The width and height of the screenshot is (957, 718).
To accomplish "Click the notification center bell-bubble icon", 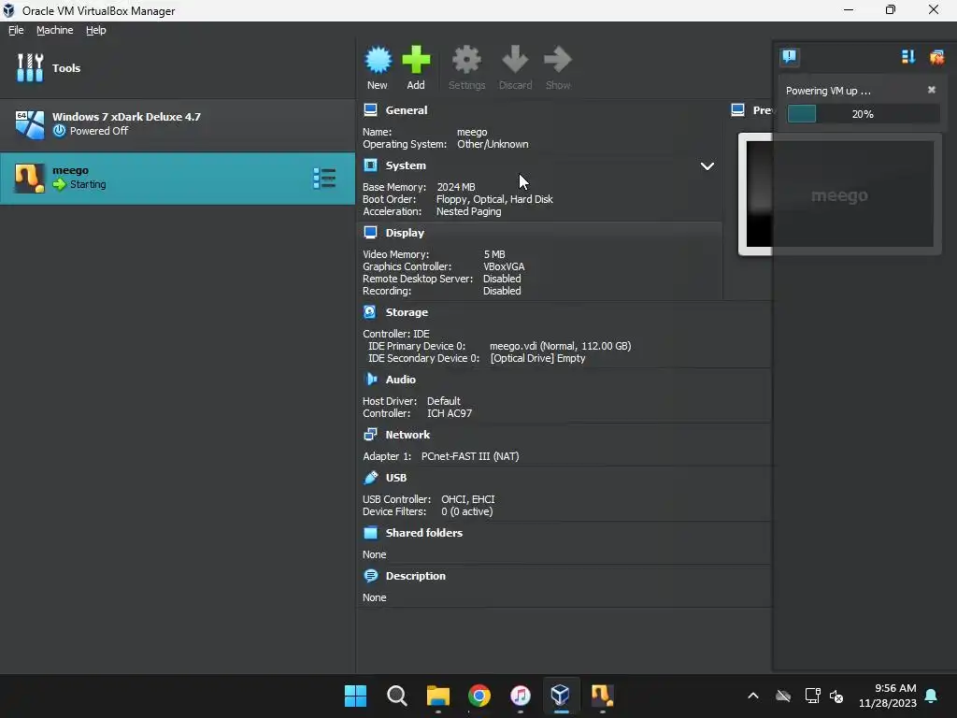I will tap(789, 57).
